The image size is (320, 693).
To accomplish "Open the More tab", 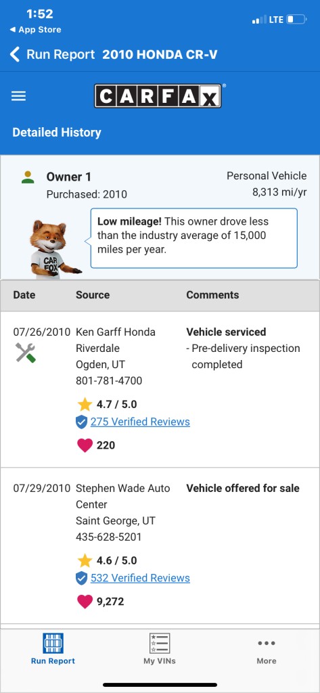I will coord(267,652).
